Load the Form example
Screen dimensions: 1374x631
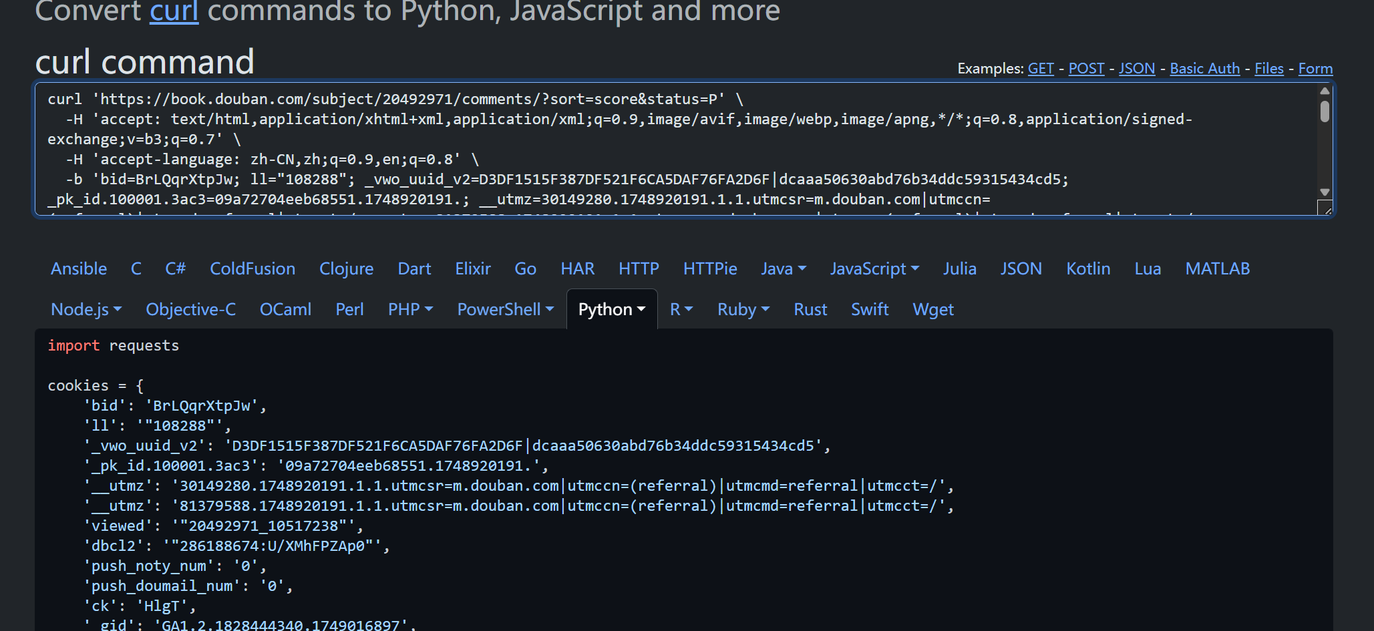pos(1315,69)
